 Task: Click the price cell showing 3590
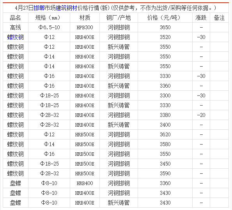(x=165, y=173)
